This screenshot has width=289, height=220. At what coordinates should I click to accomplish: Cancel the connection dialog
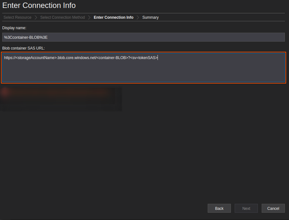[x=273, y=208]
